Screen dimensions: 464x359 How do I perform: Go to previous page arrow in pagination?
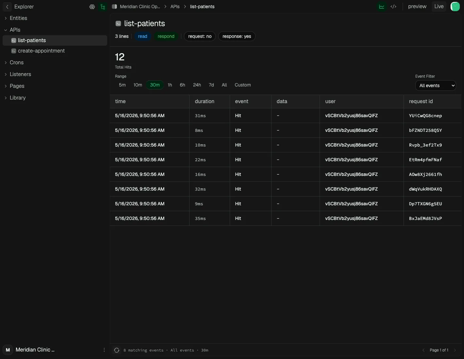point(423,350)
